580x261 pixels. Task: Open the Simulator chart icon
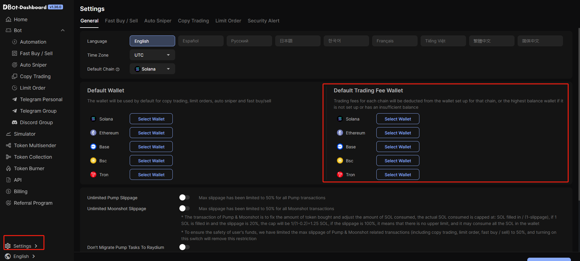point(8,134)
